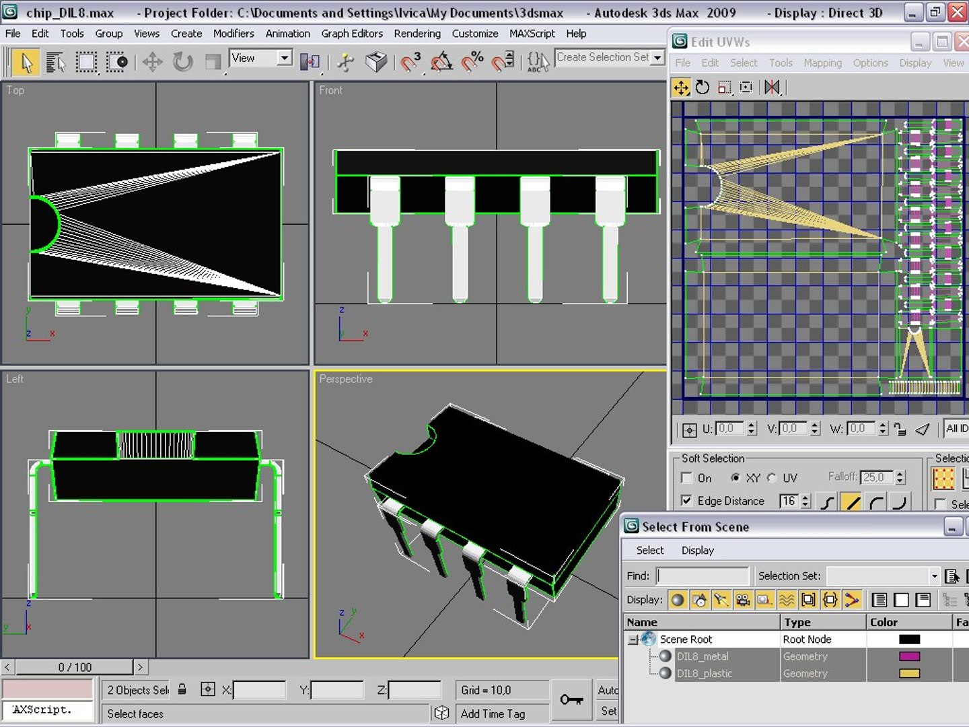Activate the Select Object arrow tool
Viewport: 969px width, 727px height.
coord(26,63)
